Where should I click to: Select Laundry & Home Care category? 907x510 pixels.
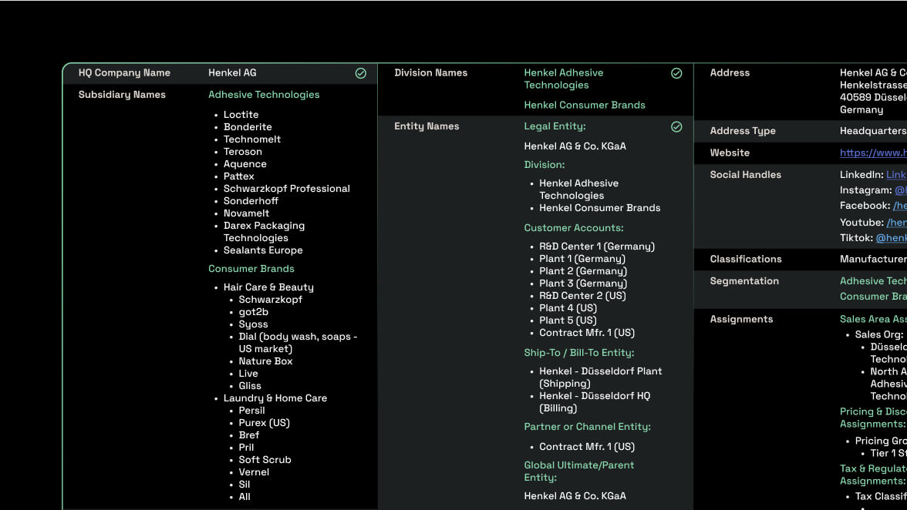275,398
